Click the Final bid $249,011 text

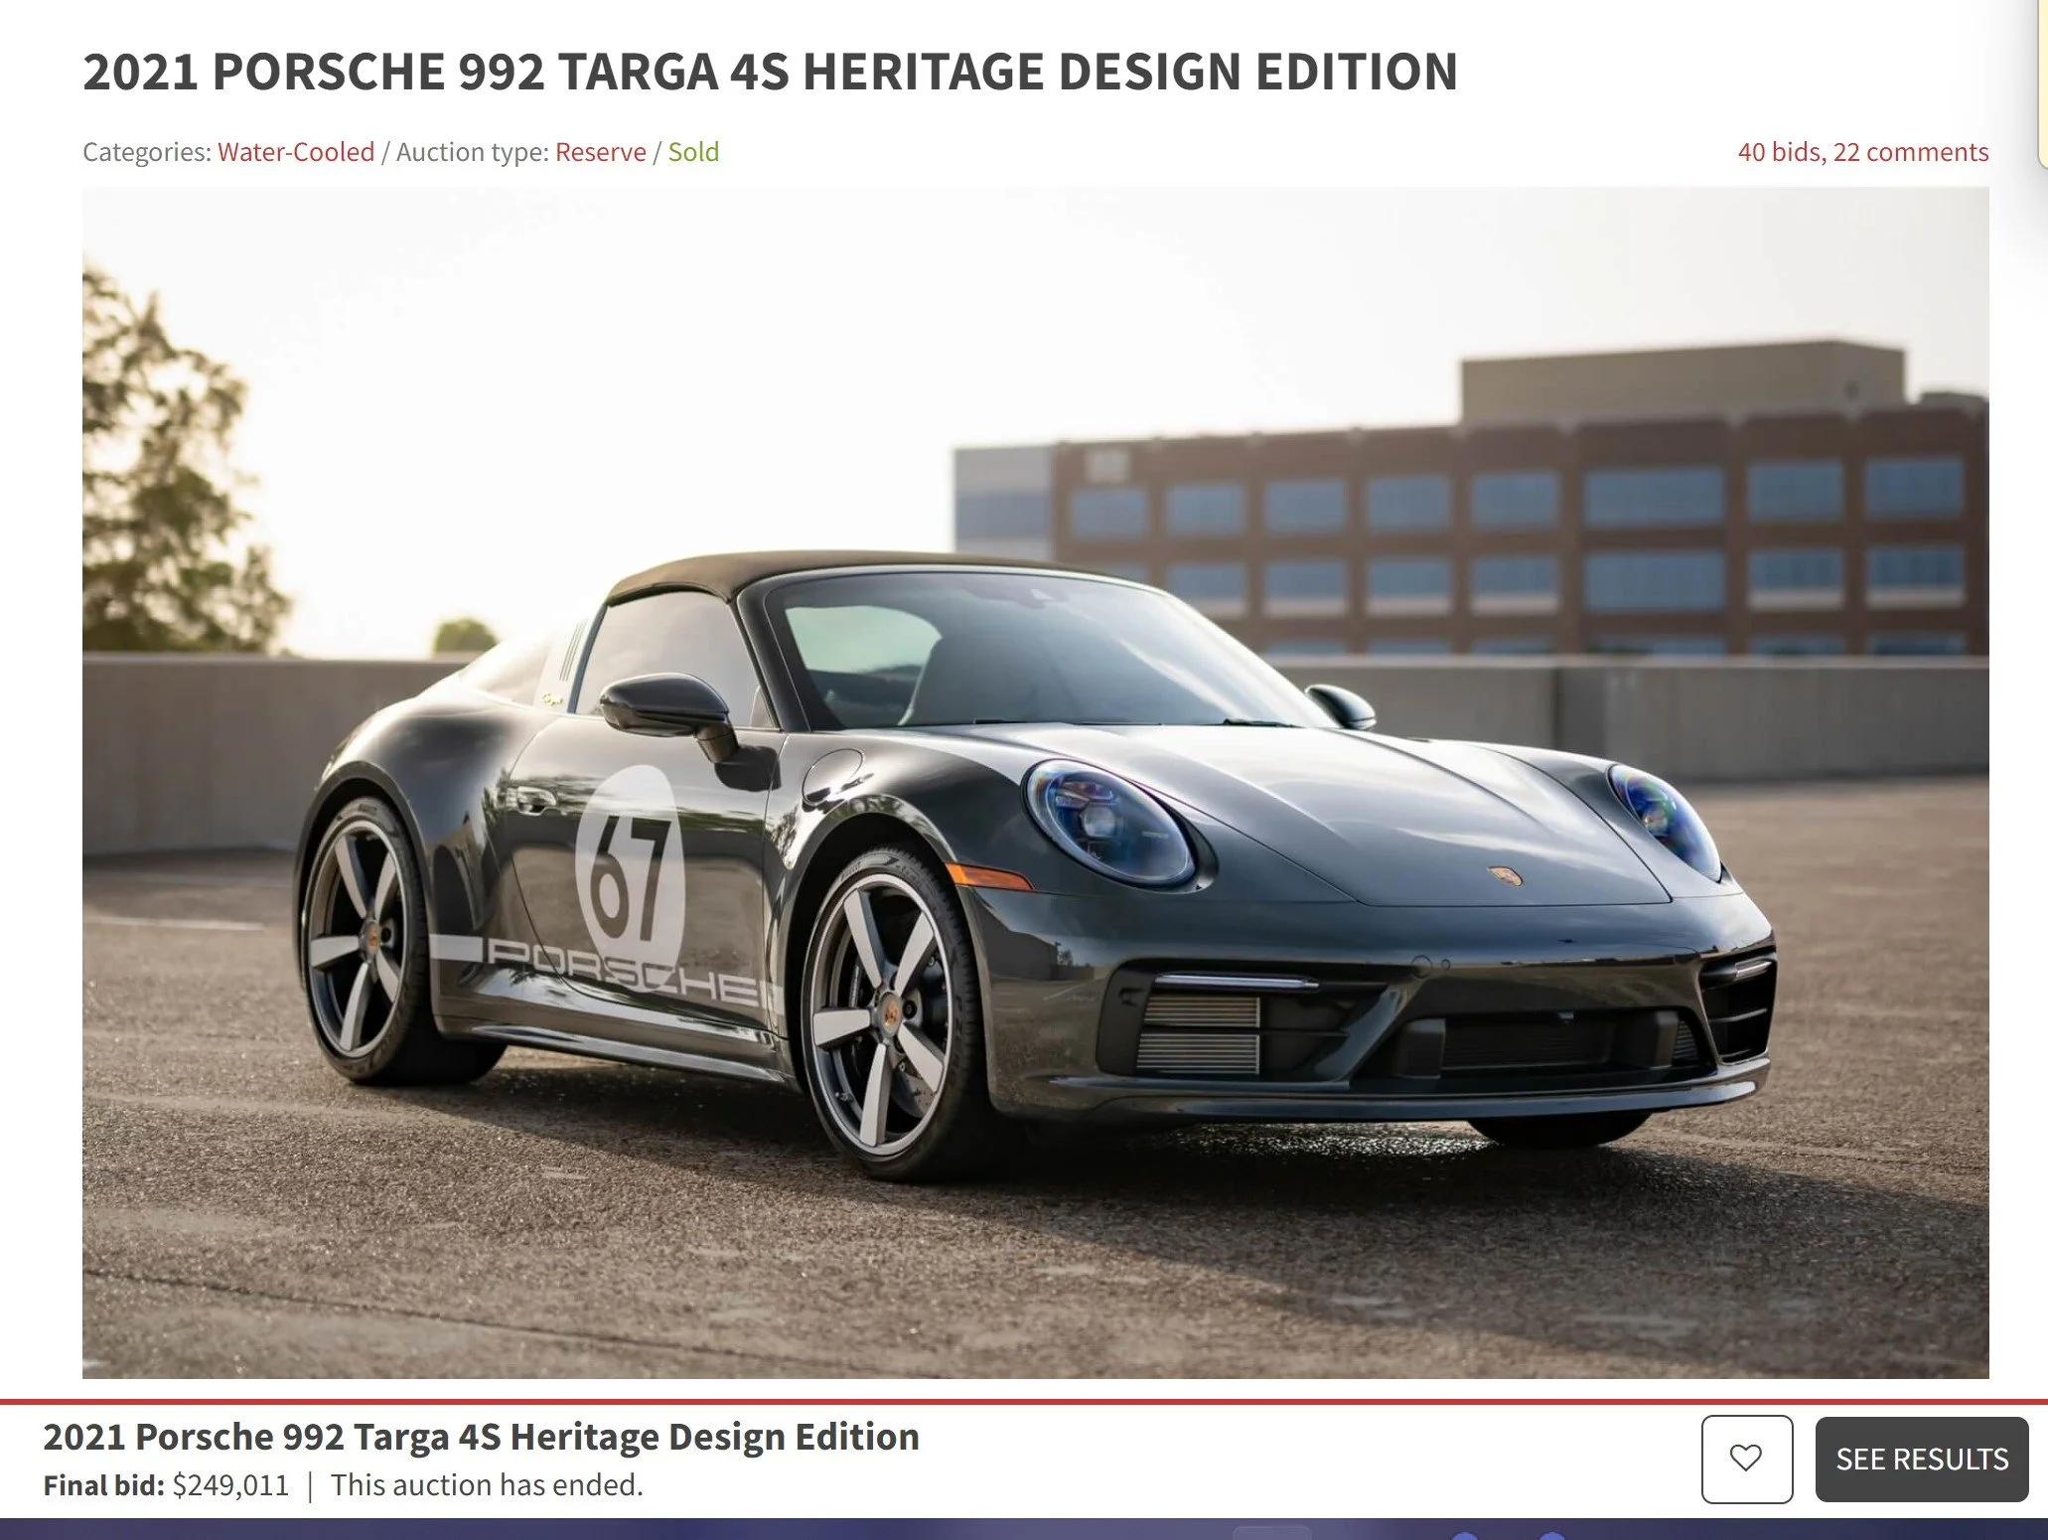coord(166,1485)
